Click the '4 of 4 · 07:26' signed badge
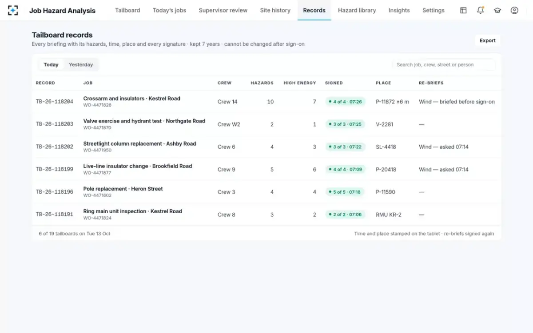The image size is (533, 333). coord(345,102)
